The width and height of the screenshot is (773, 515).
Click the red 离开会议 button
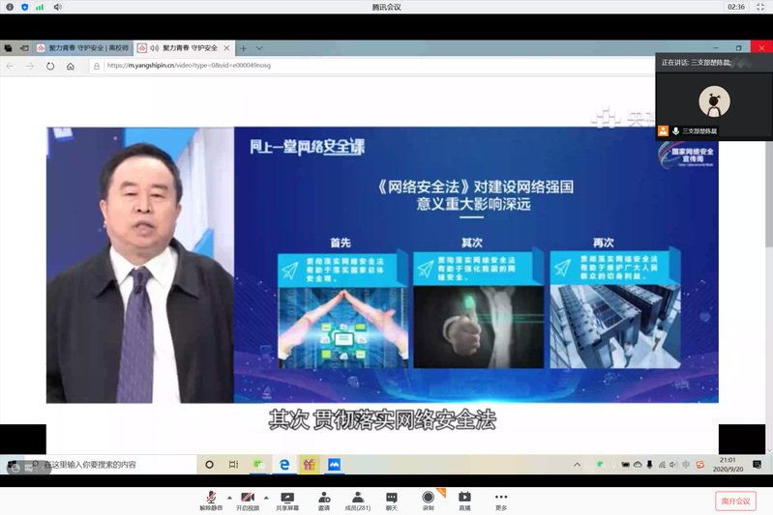point(735,501)
